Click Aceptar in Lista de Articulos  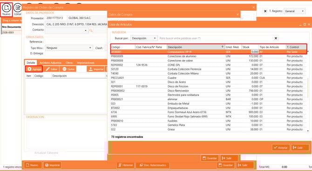tap(281, 148)
